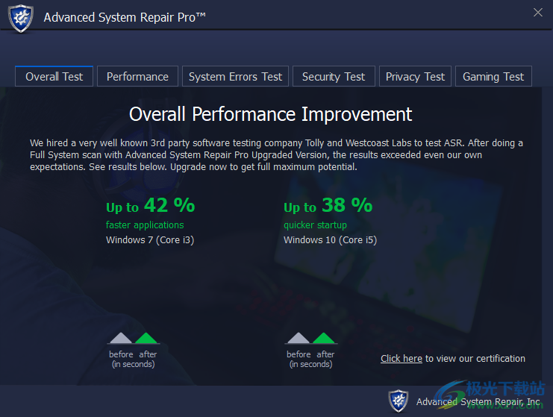Open the Privacy Test tab

[415, 76]
